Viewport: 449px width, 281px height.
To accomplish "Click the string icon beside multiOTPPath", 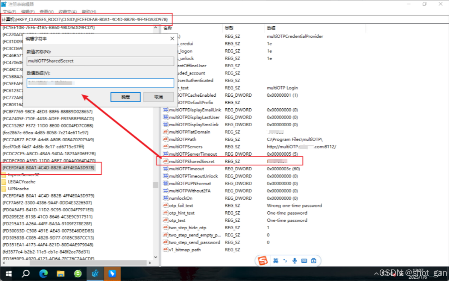I will pyautogui.click(x=165, y=139).
